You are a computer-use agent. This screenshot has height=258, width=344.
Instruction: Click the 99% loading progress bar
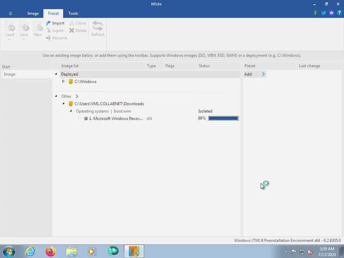[x=223, y=118]
